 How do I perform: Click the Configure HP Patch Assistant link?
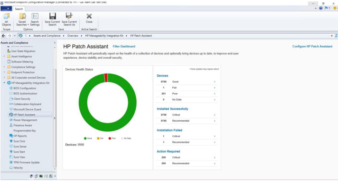[312, 47]
